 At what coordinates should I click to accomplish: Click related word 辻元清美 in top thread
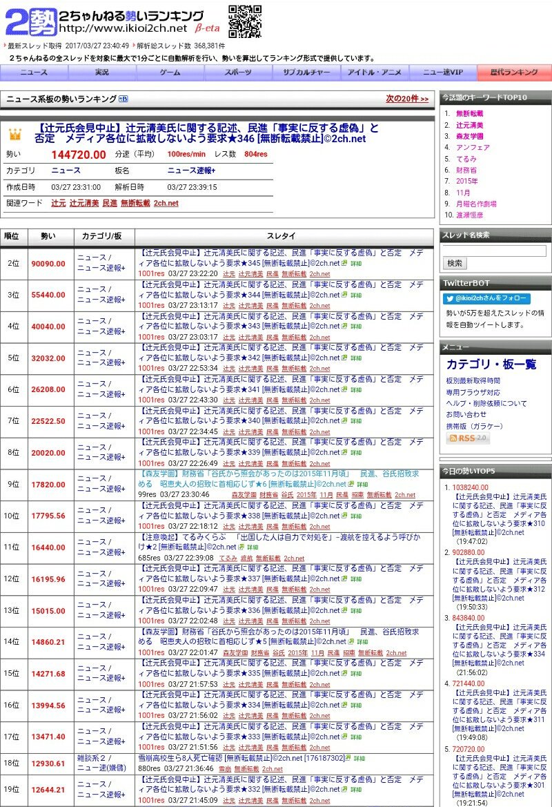(84, 203)
